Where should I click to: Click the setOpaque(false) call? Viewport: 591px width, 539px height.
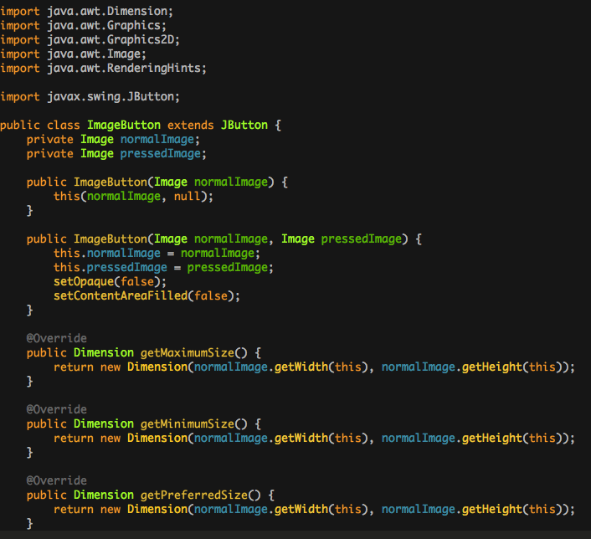coord(110,282)
